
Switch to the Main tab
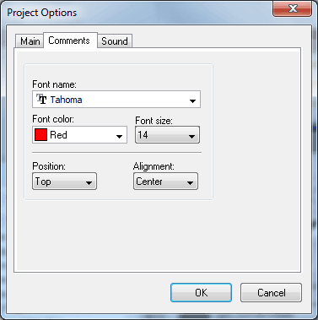pos(30,41)
